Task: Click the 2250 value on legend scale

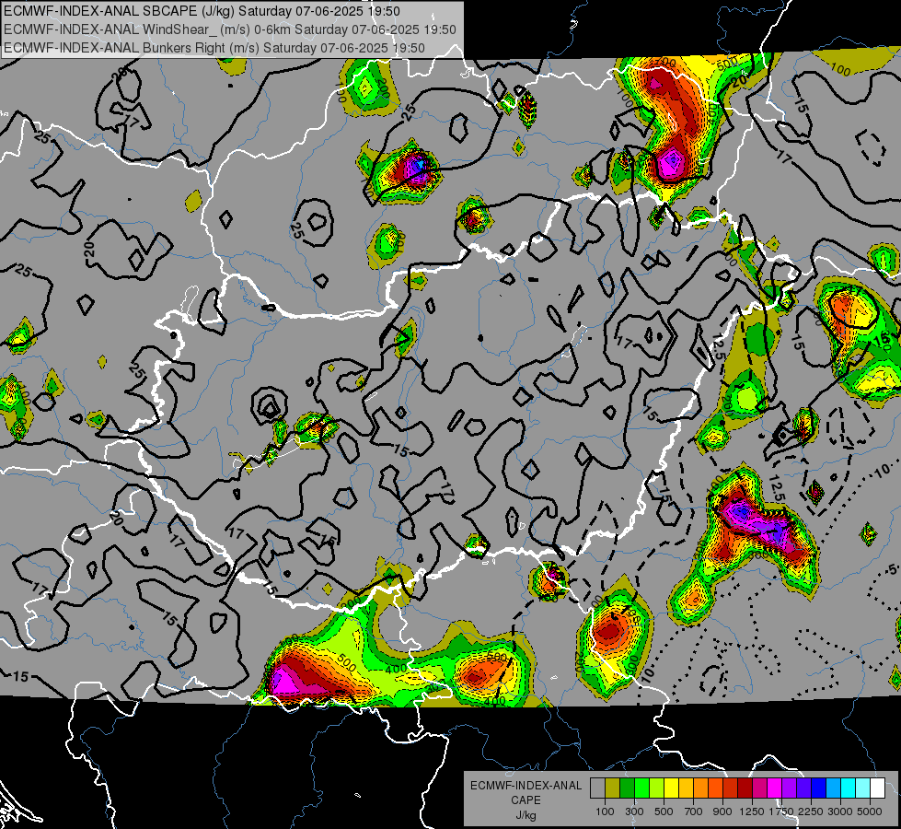Action: tap(811, 811)
